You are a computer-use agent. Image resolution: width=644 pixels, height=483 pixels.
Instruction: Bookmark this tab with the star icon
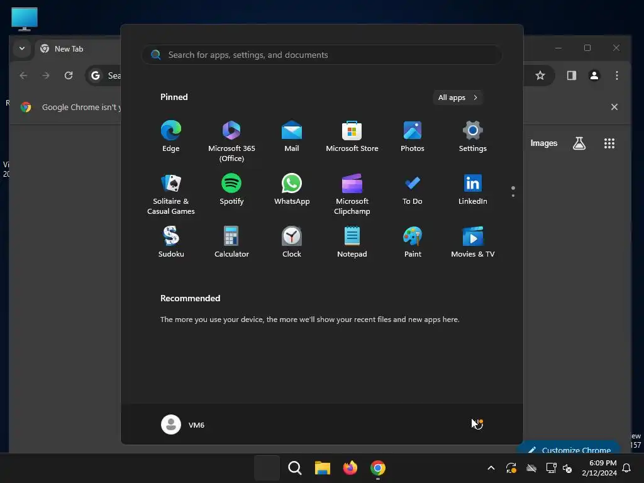point(540,75)
